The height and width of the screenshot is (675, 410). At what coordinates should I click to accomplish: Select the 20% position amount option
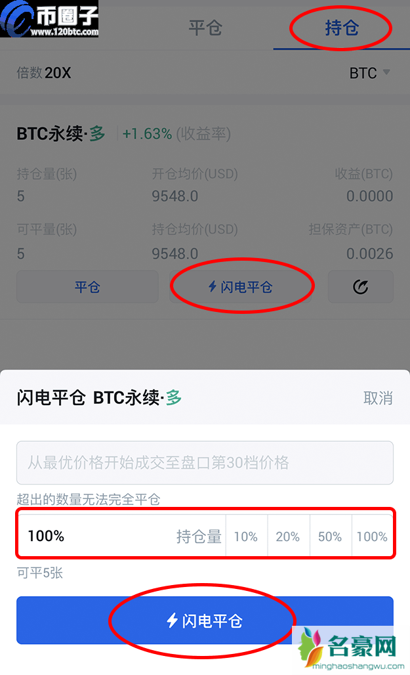pos(288,536)
